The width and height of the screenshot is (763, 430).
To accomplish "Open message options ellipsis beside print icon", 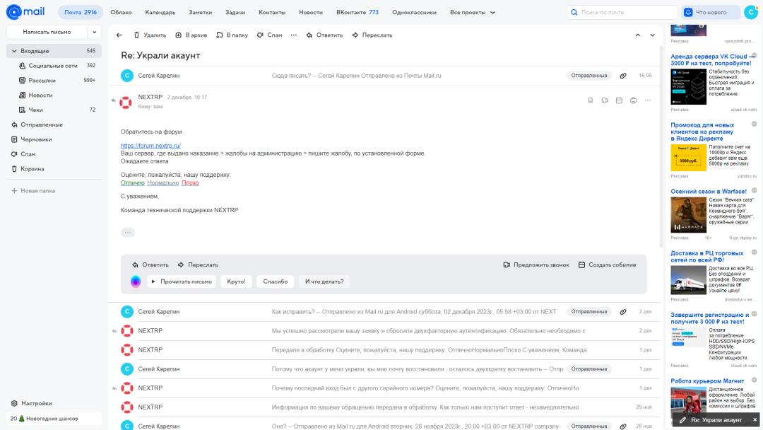I will (648, 100).
